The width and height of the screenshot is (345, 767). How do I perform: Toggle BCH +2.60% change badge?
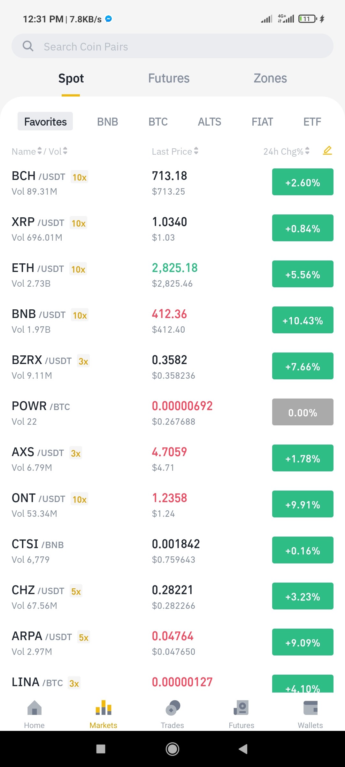click(x=303, y=182)
